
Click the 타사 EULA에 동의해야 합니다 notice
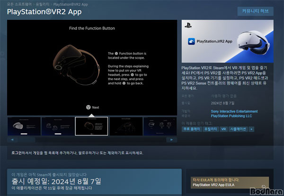(216, 180)
